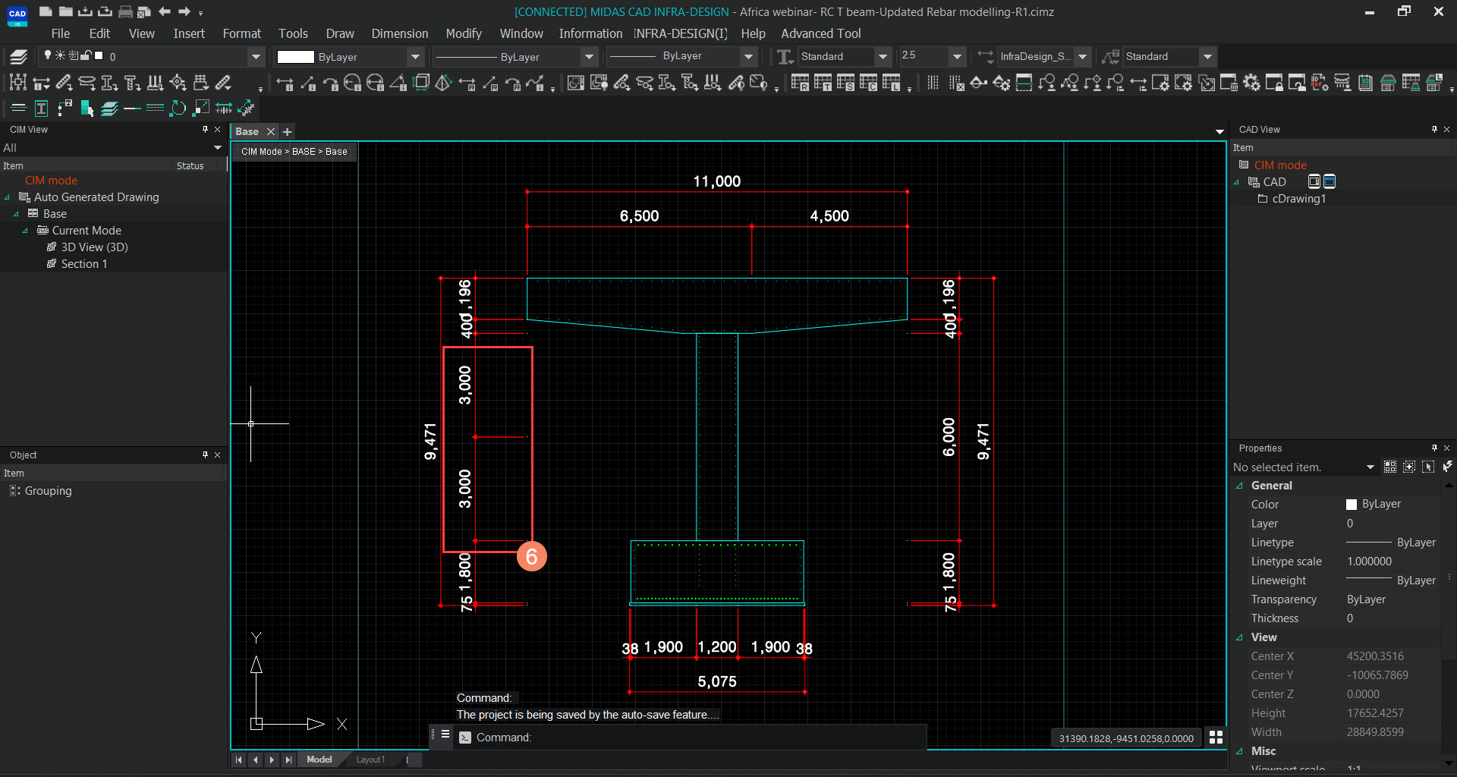Open the InfraDesign_S dimension style dropdown
Screen dimensions: 1457x777
click(1083, 57)
